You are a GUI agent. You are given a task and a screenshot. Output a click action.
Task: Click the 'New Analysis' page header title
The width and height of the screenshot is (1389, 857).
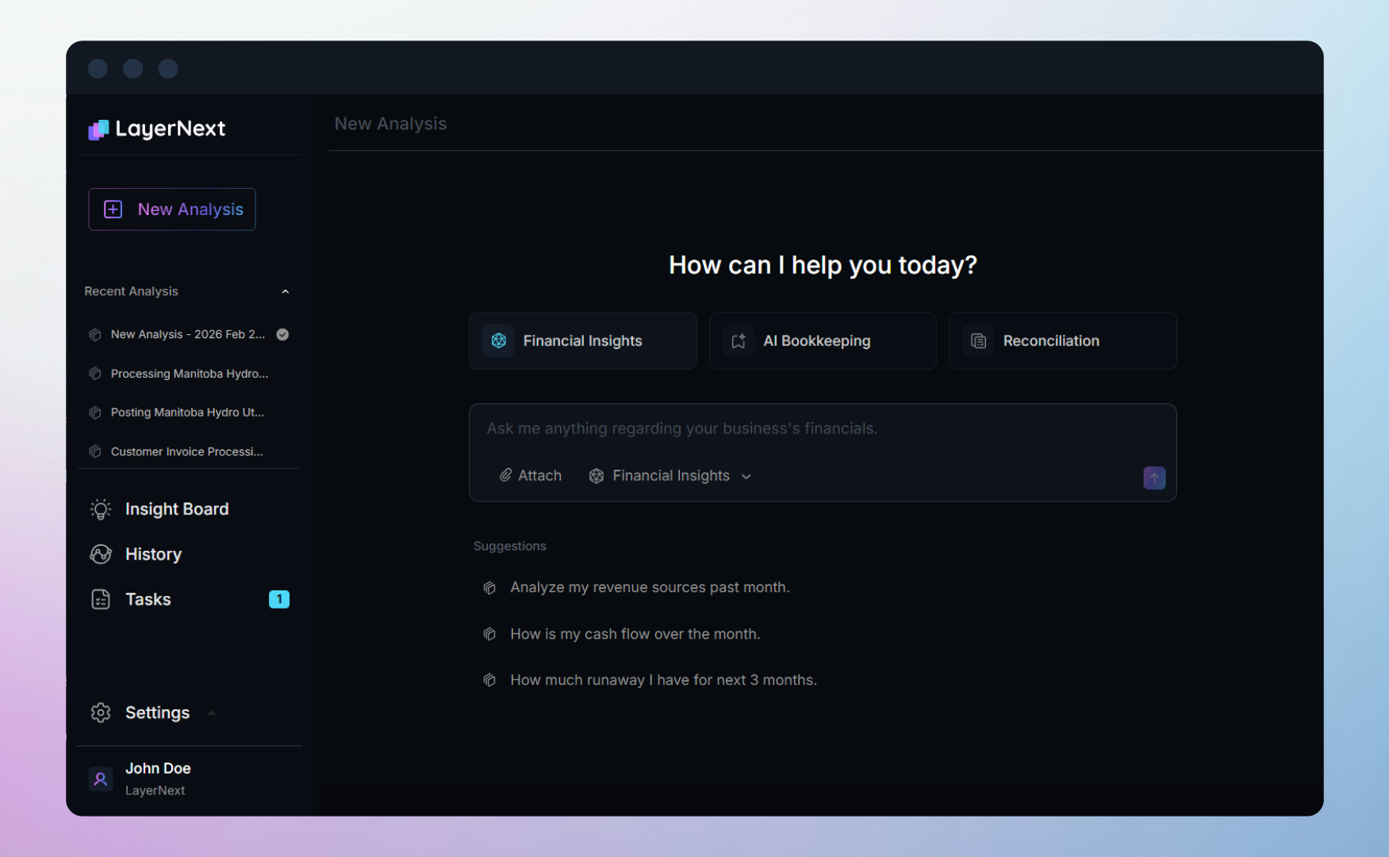[x=390, y=124]
